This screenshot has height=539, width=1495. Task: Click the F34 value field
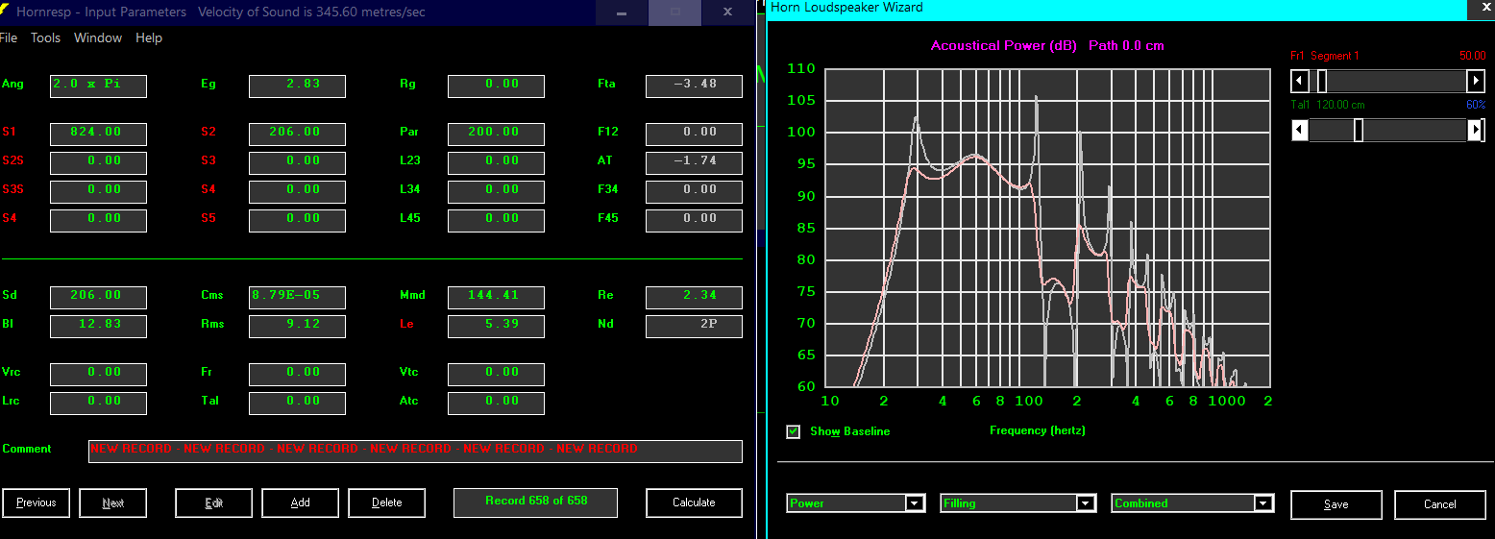click(x=695, y=191)
